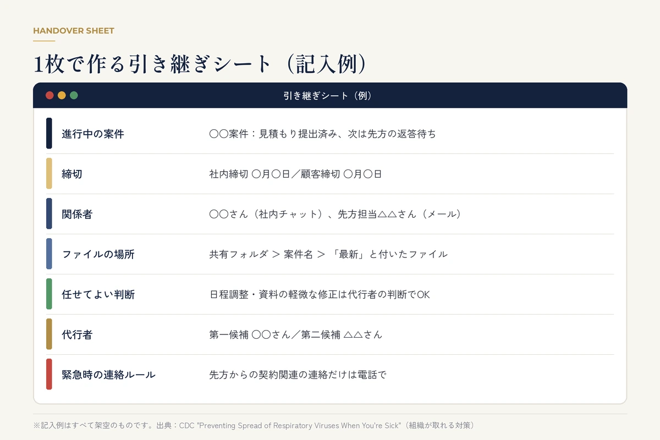Click the ファイルの場所 row label
Image resolution: width=660 pixels, height=440 pixels.
[98, 254]
